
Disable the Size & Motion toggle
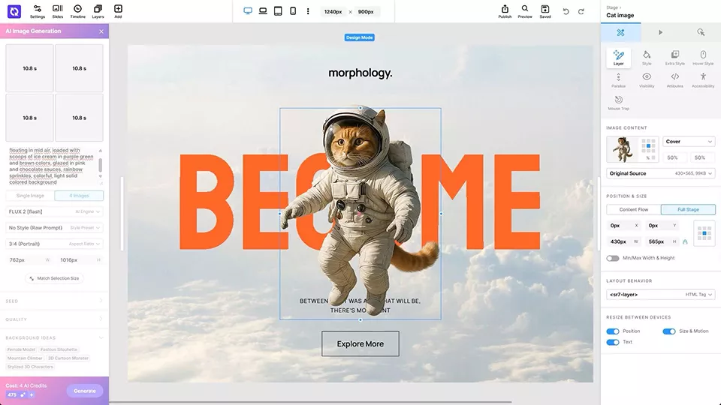pos(668,331)
